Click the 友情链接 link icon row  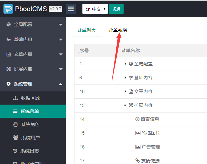click(137, 161)
